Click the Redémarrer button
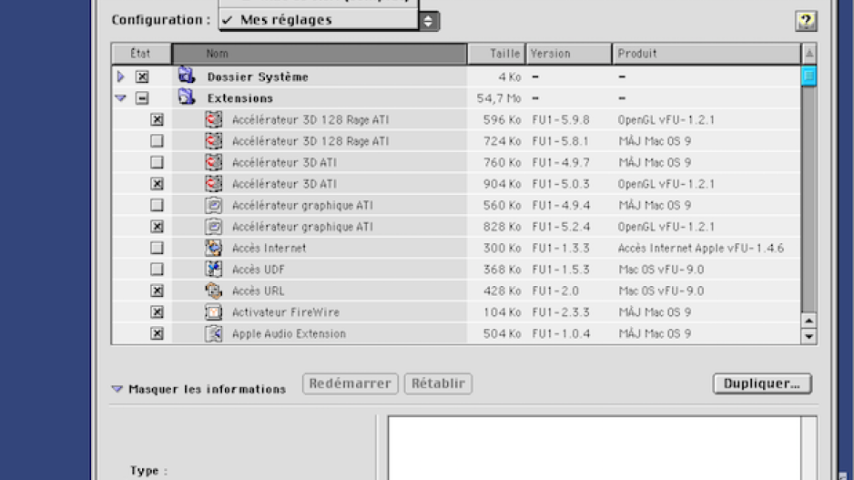 351,383
